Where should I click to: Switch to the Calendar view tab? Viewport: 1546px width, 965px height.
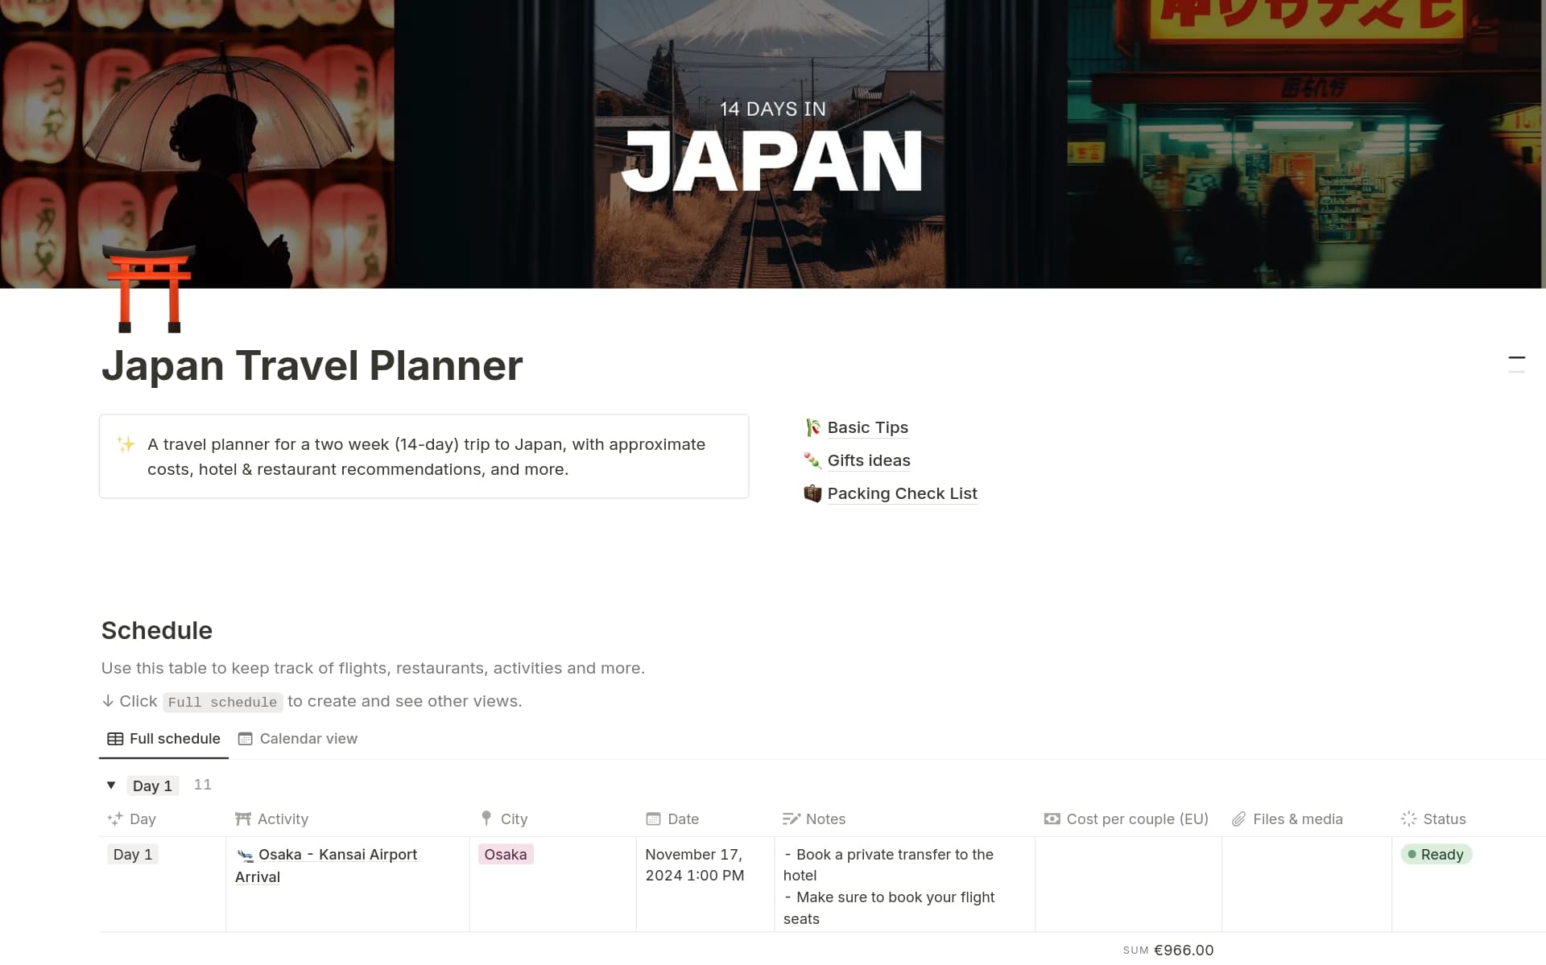[308, 739]
